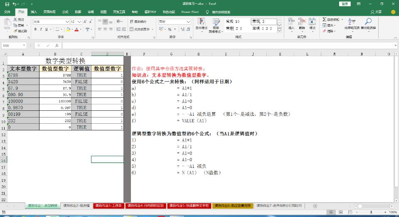Apply the 常规 2 2 2 cell style
Image resolution: width=399 pixels, height=217 pixels.
tap(263, 29)
